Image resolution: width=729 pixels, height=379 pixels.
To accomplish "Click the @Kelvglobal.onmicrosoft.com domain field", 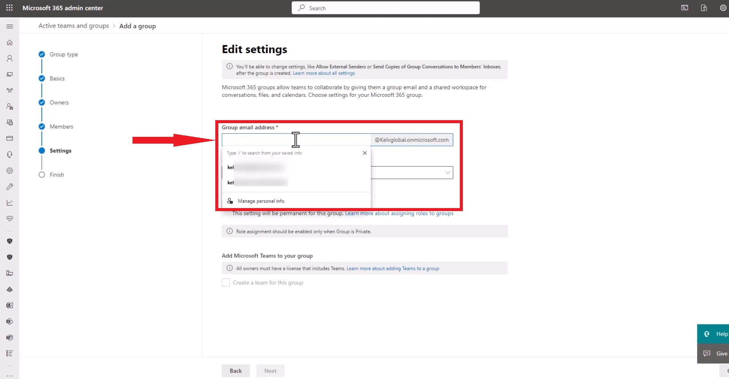I will pos(412,140).
